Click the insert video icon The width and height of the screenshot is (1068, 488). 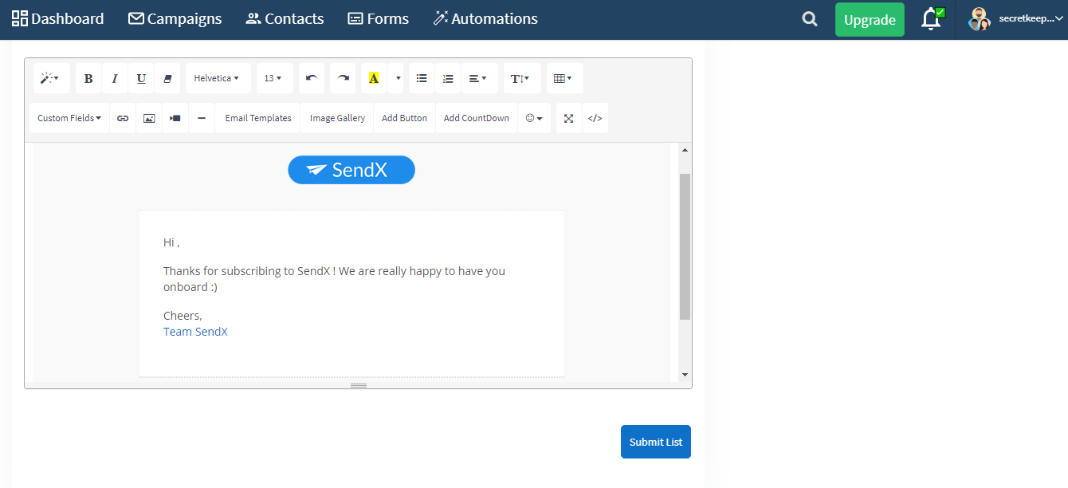pyautogui.click(x=175, y=118)
